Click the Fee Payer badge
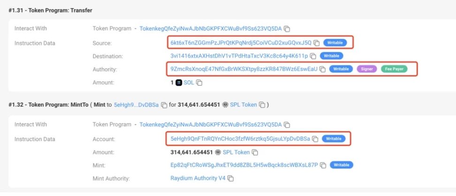 click(394, 69)
